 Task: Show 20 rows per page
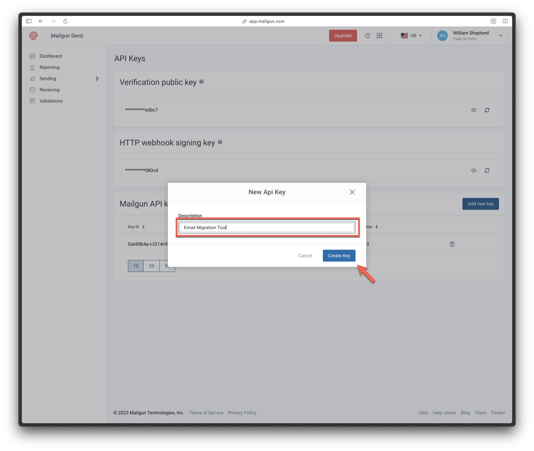coord(151,266)
